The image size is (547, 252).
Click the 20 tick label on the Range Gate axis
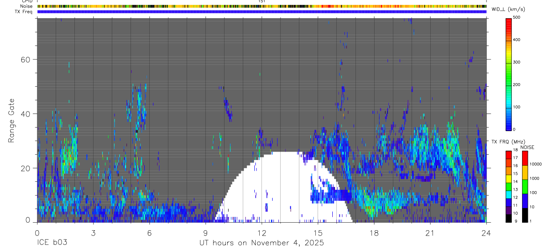(x=26, y=168)
